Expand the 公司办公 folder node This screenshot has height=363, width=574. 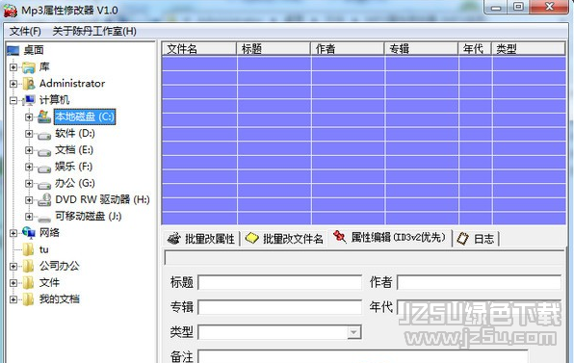click(13, 266)
